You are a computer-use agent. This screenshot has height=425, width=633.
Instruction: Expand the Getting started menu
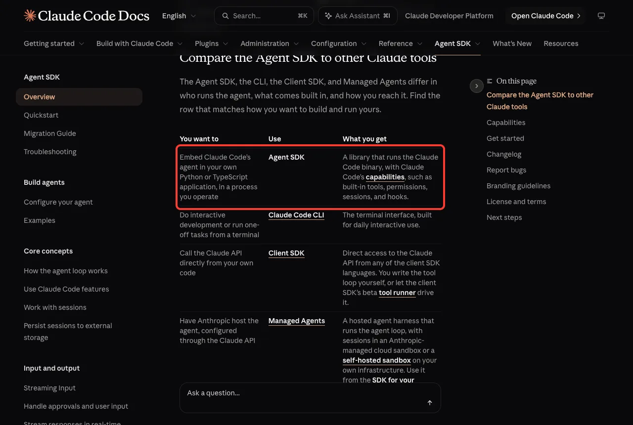point(54,43)
